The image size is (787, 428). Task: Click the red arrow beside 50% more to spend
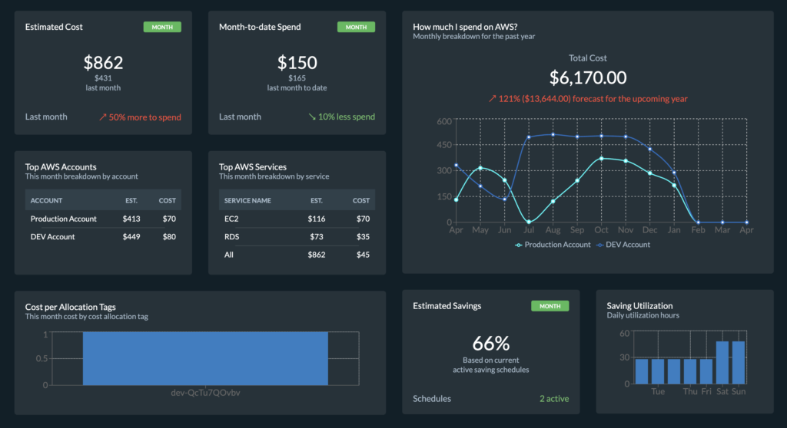[x=103, y=117]
